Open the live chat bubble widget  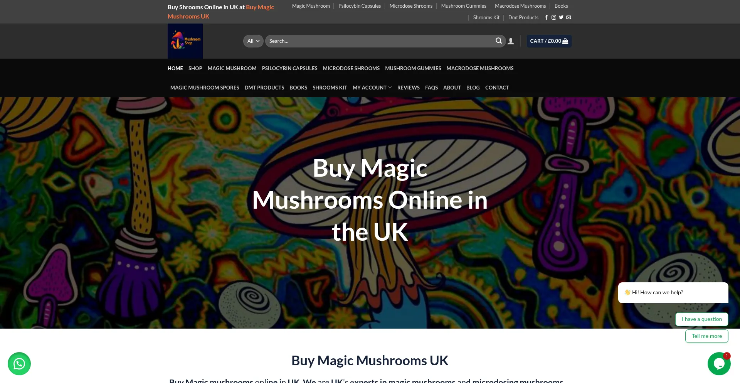(x=719, y=364)
